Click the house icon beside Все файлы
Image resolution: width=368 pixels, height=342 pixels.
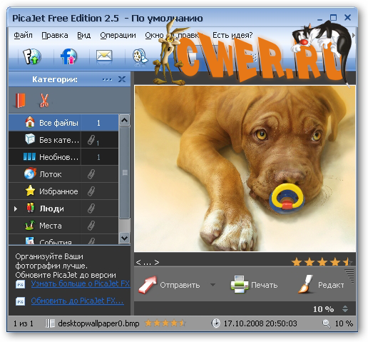(x=30, y=122)
